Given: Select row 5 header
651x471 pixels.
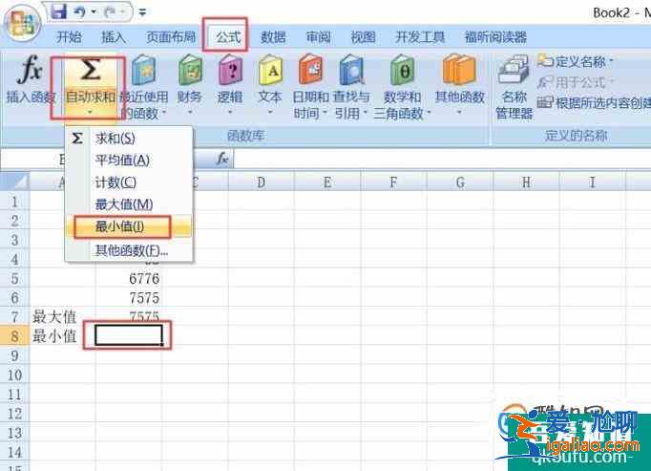Looking at the screenshot, I should click(x=15, y=278).
